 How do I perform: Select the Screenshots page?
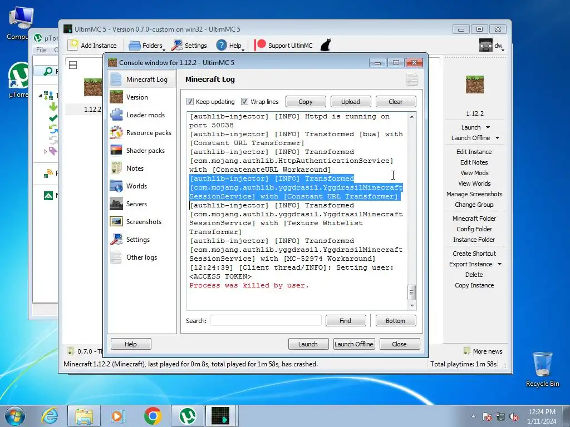(x=142, y=221)
